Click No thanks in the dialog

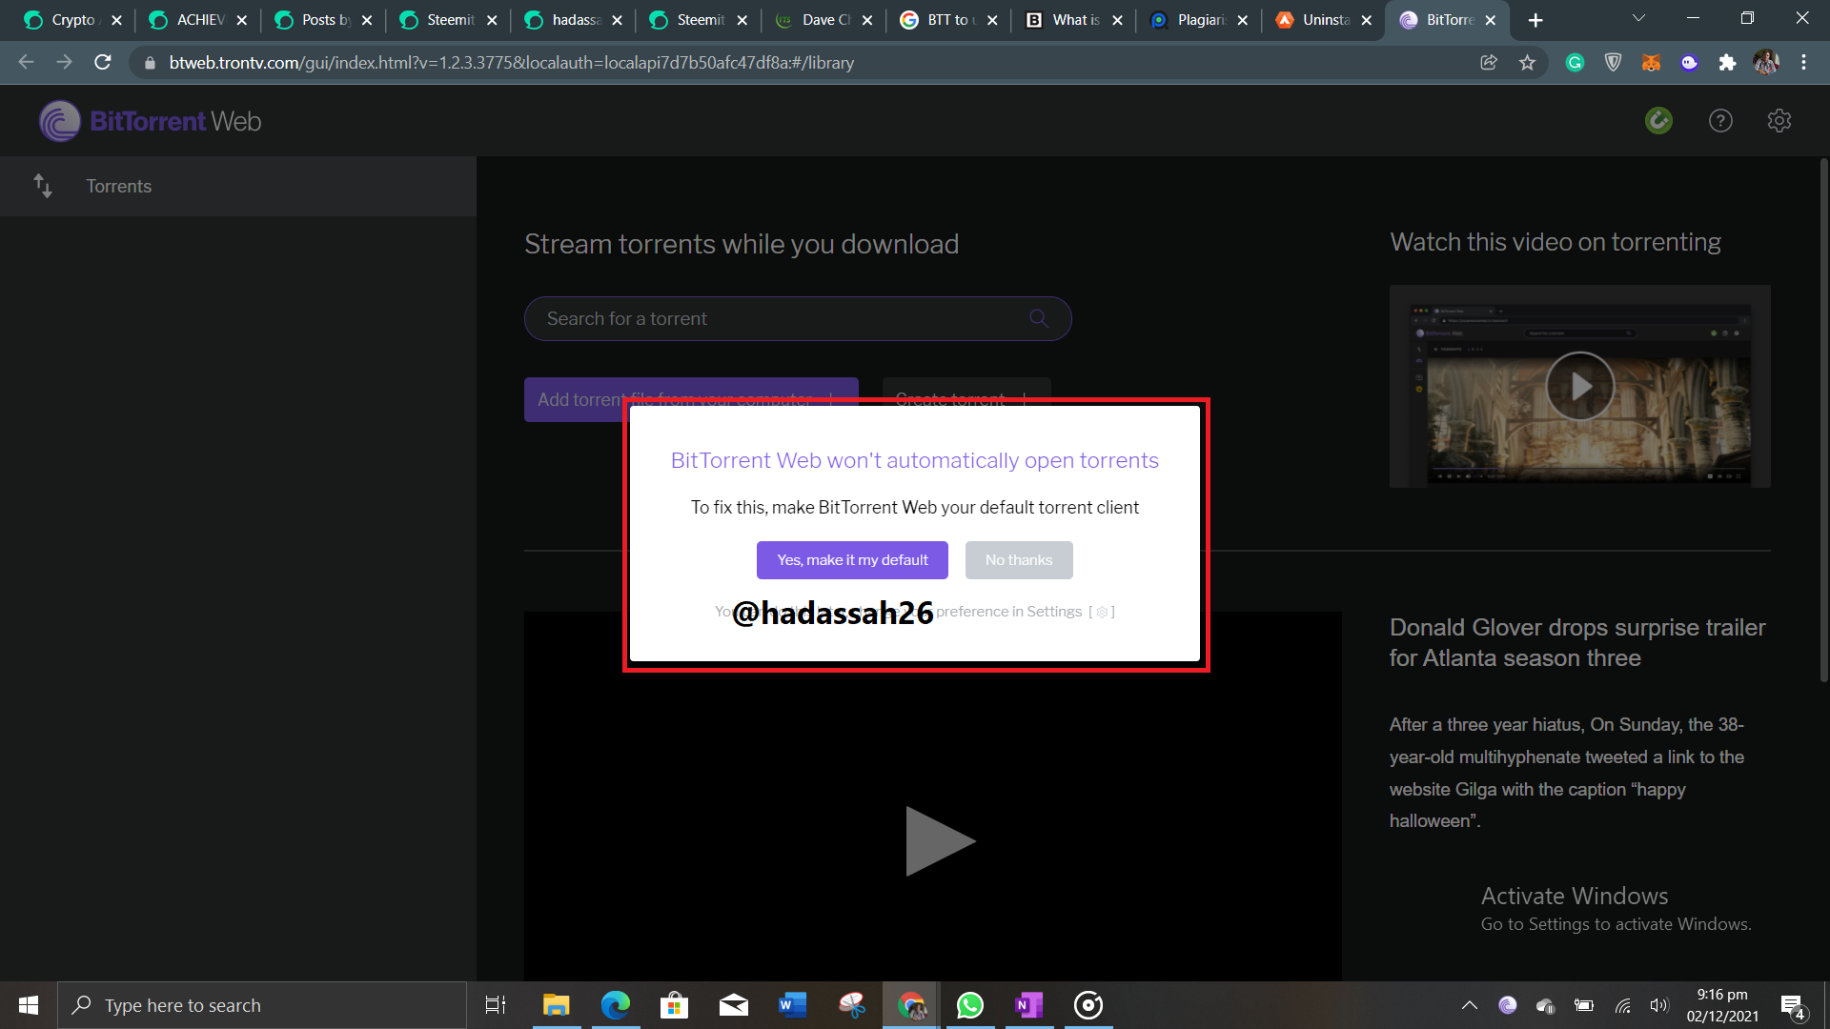coord(1019,560)
